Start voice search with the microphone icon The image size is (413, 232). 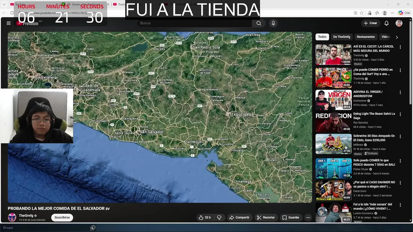click(273, 23)
